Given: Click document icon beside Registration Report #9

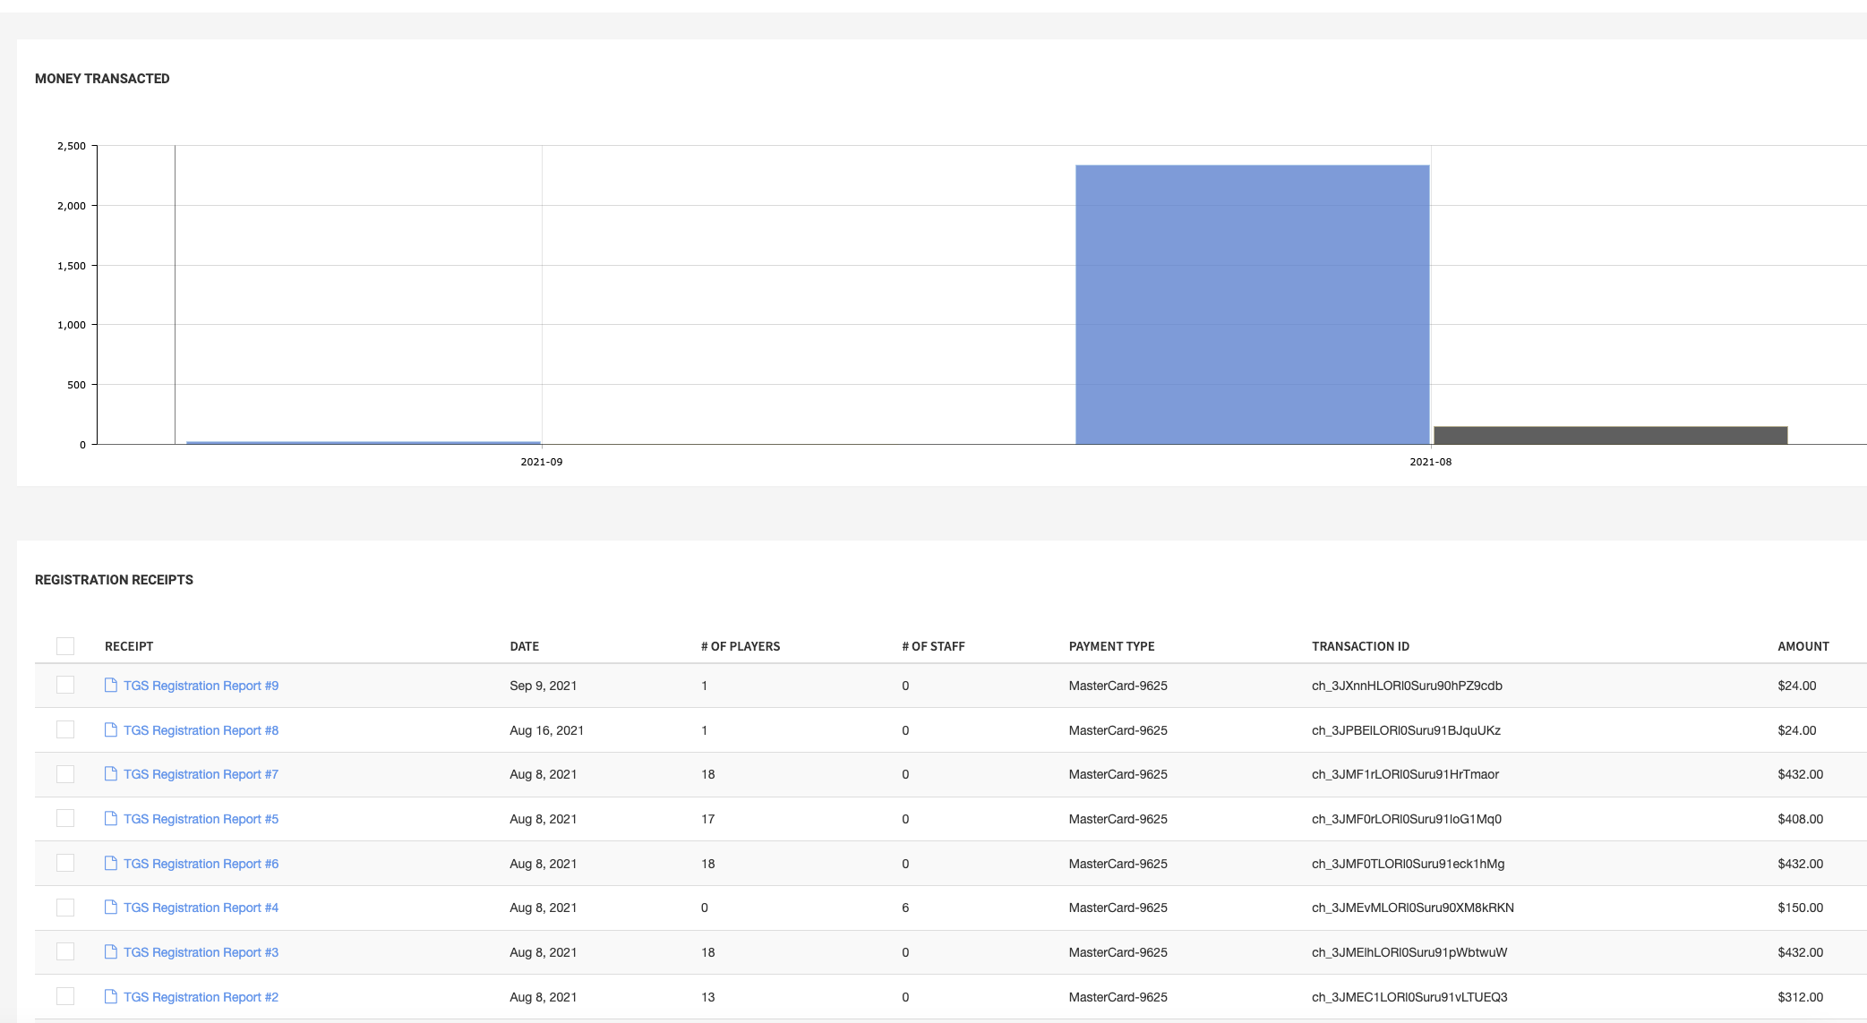Looking at the screenshot, I should coord(111,686).
